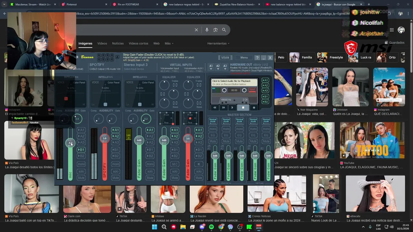Click the Voicemeeter AUX surround panner box
The image size is (413, 232).
coord(190,118)
